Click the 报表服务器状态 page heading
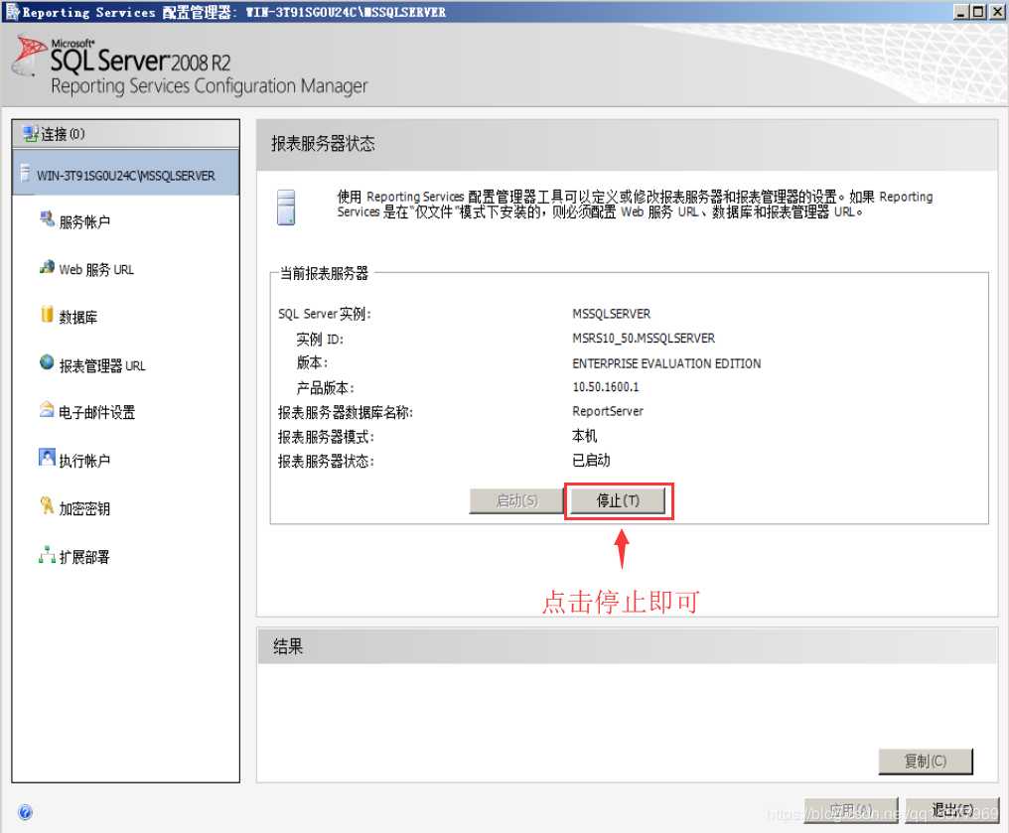Screen dimensions: 1009x833 pyautogui.click(x=323, y=143)
